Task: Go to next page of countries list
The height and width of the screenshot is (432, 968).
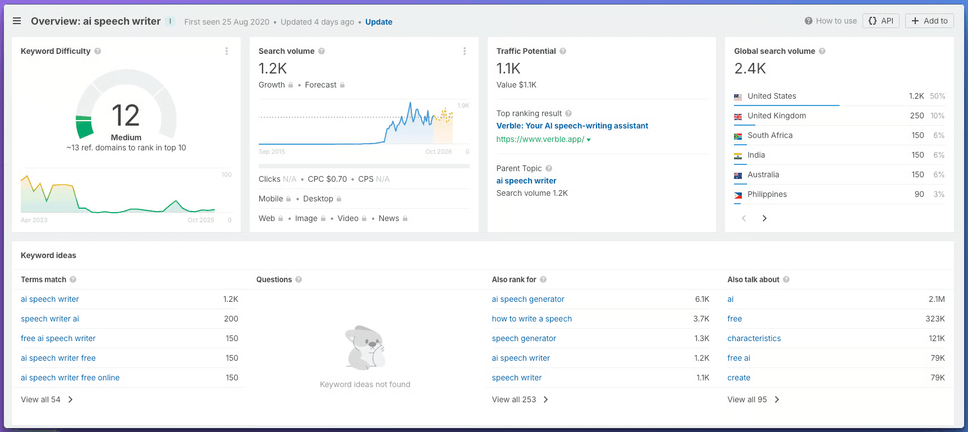Action: click(764, 218)
